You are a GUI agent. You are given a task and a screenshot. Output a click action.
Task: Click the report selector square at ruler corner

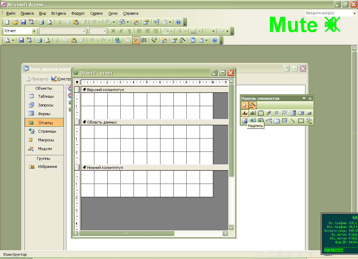coord(77,82)
